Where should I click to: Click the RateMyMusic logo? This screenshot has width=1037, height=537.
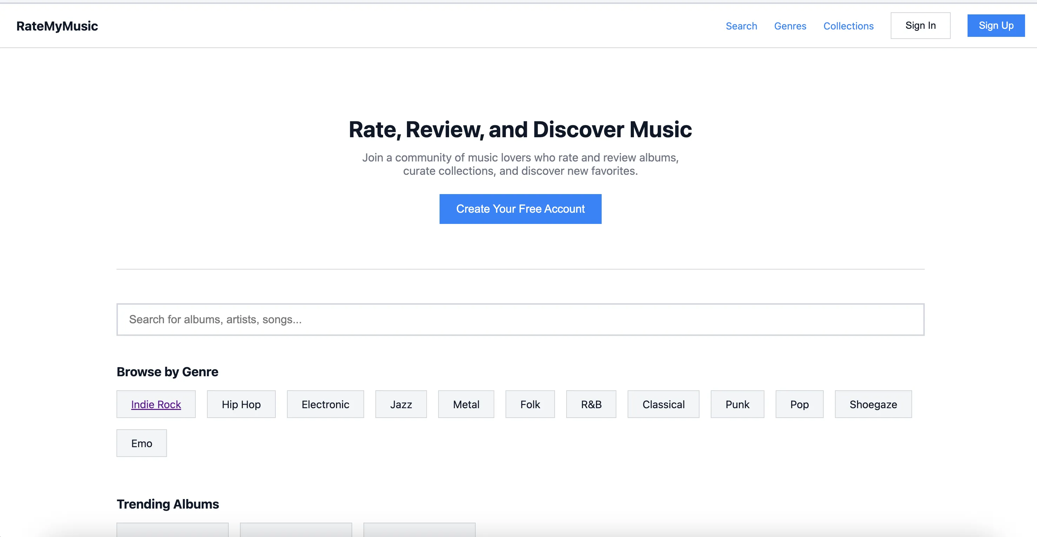coord(57,26)
